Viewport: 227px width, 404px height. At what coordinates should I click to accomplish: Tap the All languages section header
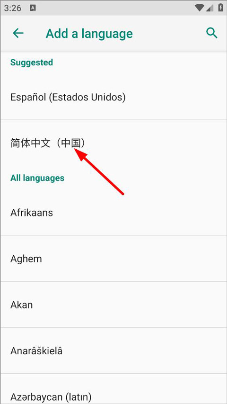[37, 178]
